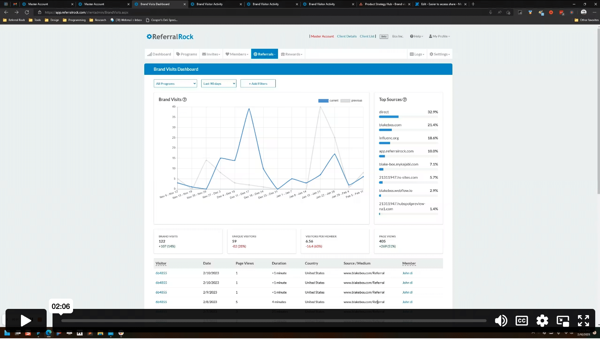Enable picture-in-picture mode in the player
Screen dimensions: 600x339
coord(563,321)
